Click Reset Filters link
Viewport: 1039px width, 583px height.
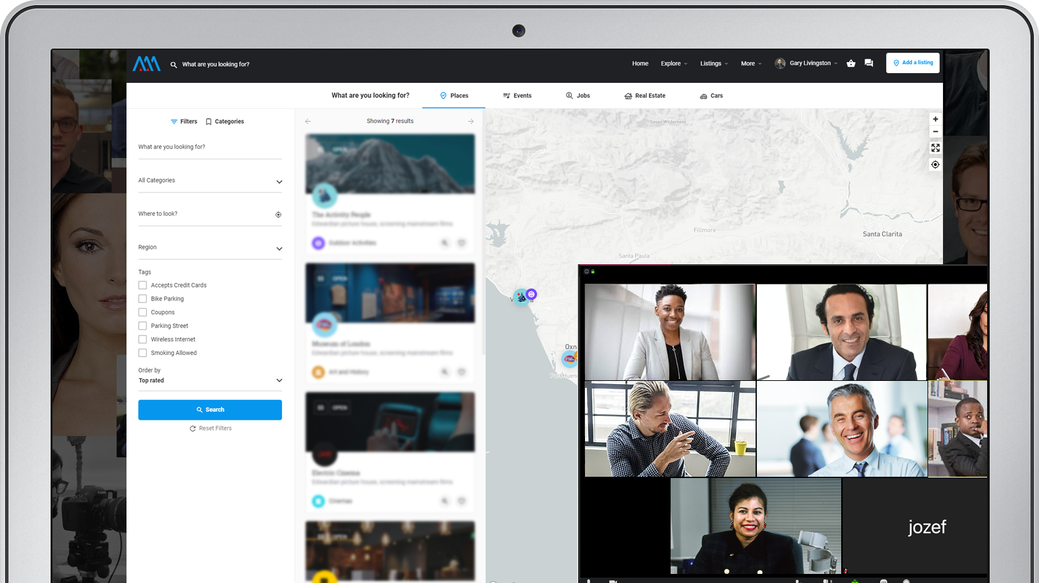coord(210,428)
